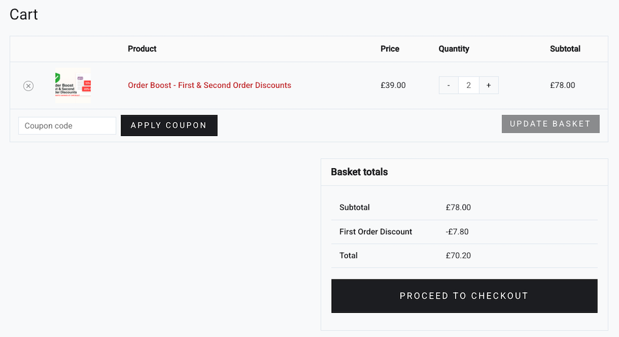Click the Subtotal column header
This screenshot has width=619, height=337.
(x=565, y=49)
